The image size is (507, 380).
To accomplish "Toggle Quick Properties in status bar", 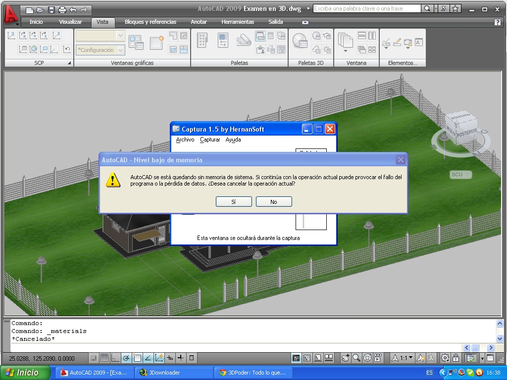I will [192, 358].
